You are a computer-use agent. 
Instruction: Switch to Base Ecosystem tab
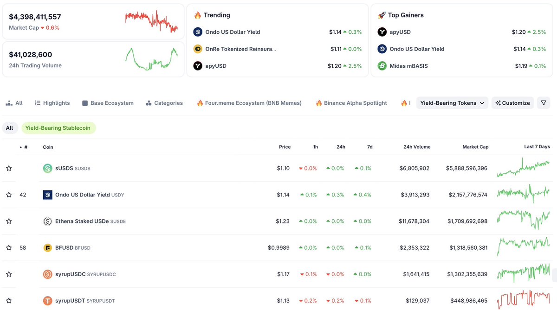pos(108,103)
